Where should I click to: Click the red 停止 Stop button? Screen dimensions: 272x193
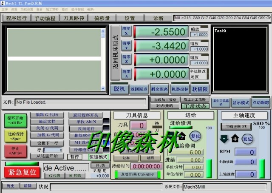tap(15, 151)
